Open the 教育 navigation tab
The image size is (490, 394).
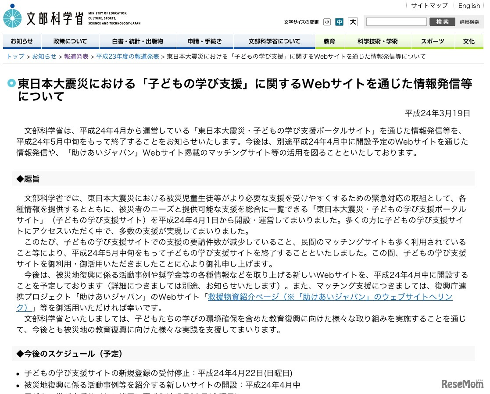coord(329,42)
